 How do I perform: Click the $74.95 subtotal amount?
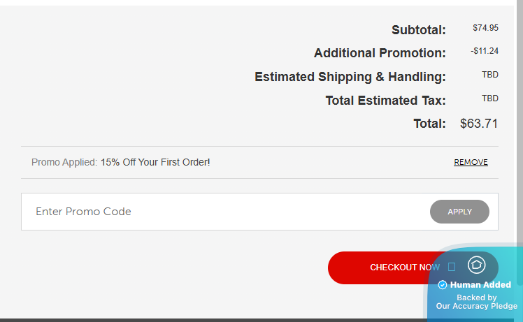[x=485, y=28]
